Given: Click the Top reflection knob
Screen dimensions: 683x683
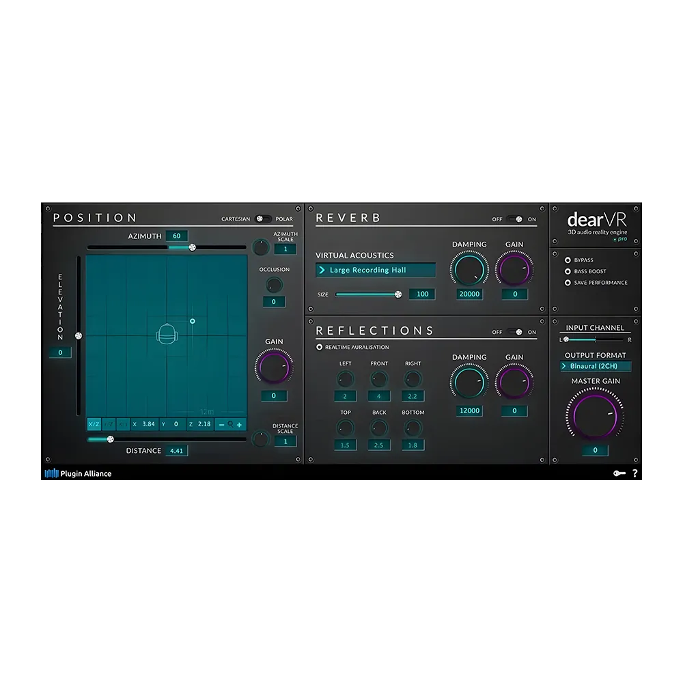Looking at the screenshot, I should (346, 428).
